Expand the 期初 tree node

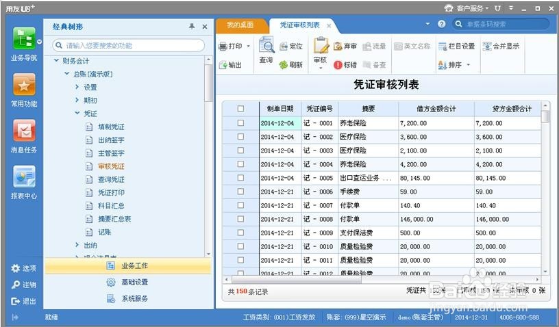click(x=77, y=100)
